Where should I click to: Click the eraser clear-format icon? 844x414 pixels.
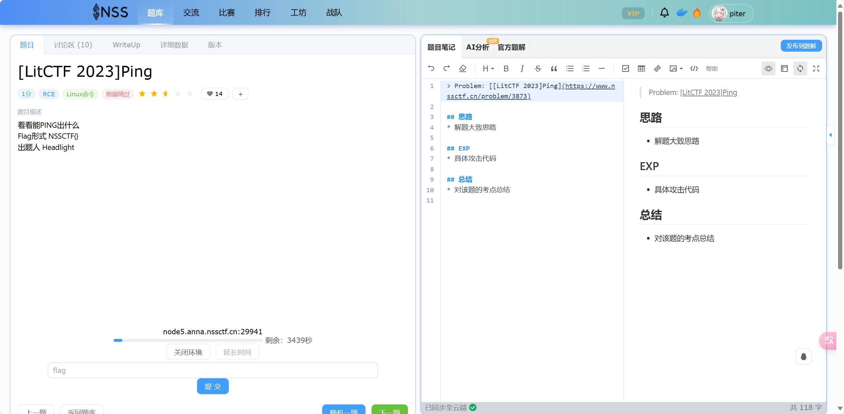[463, 69]
